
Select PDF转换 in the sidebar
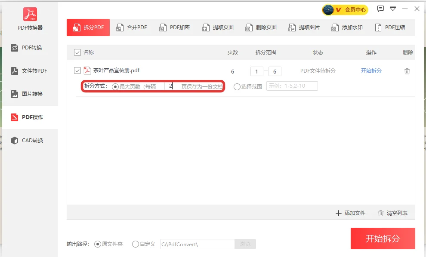coord(30,48)
